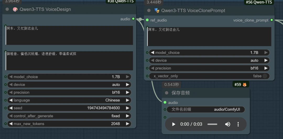Click VoiceDesign model_choice input socket
This screenshot has height=139, width=283.
point(6,77)
